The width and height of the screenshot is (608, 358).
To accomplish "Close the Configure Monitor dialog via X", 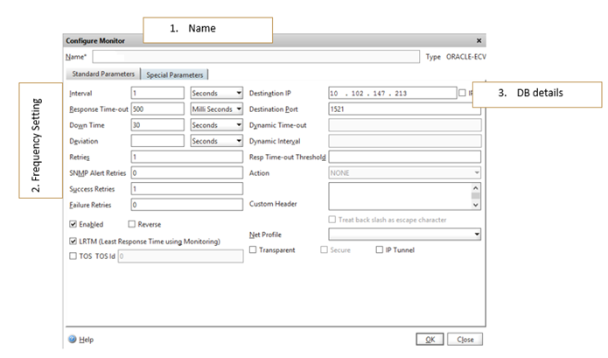I will point(479,41).
